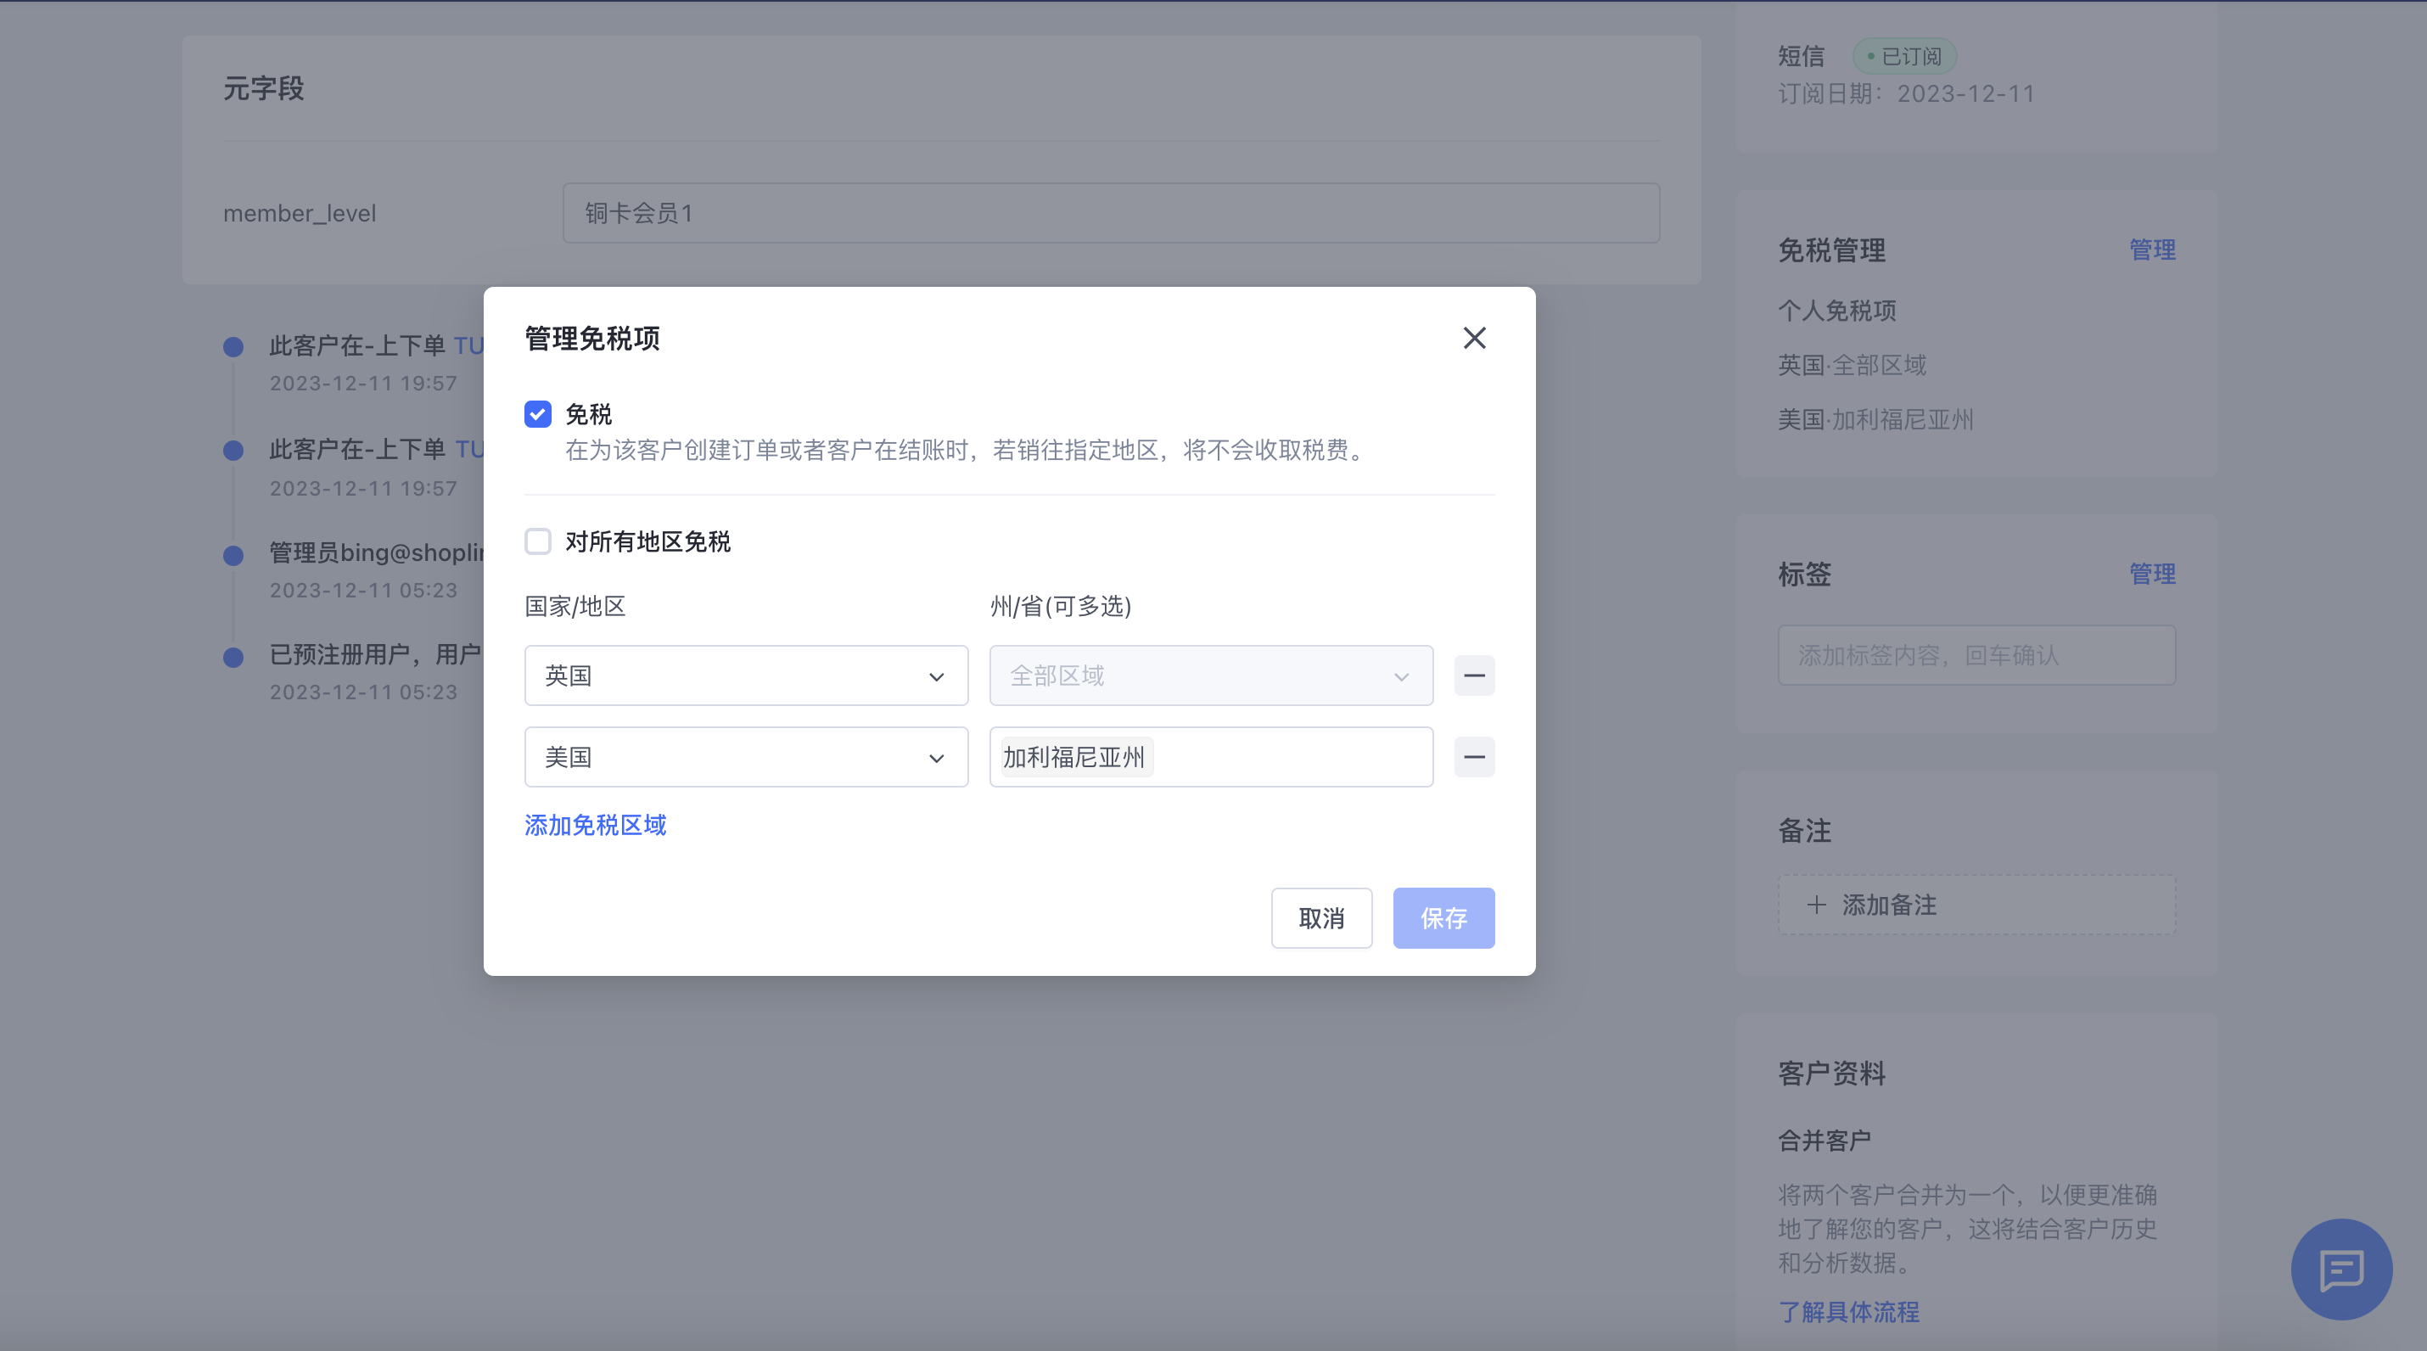Image resolution: width=2427 pixels, height=1351 pixels.
Task: Click the 英国·全部区域 exemption entry
Action: pos(1852,366)
